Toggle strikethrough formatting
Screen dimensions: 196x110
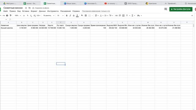click(x=73, y=16)
